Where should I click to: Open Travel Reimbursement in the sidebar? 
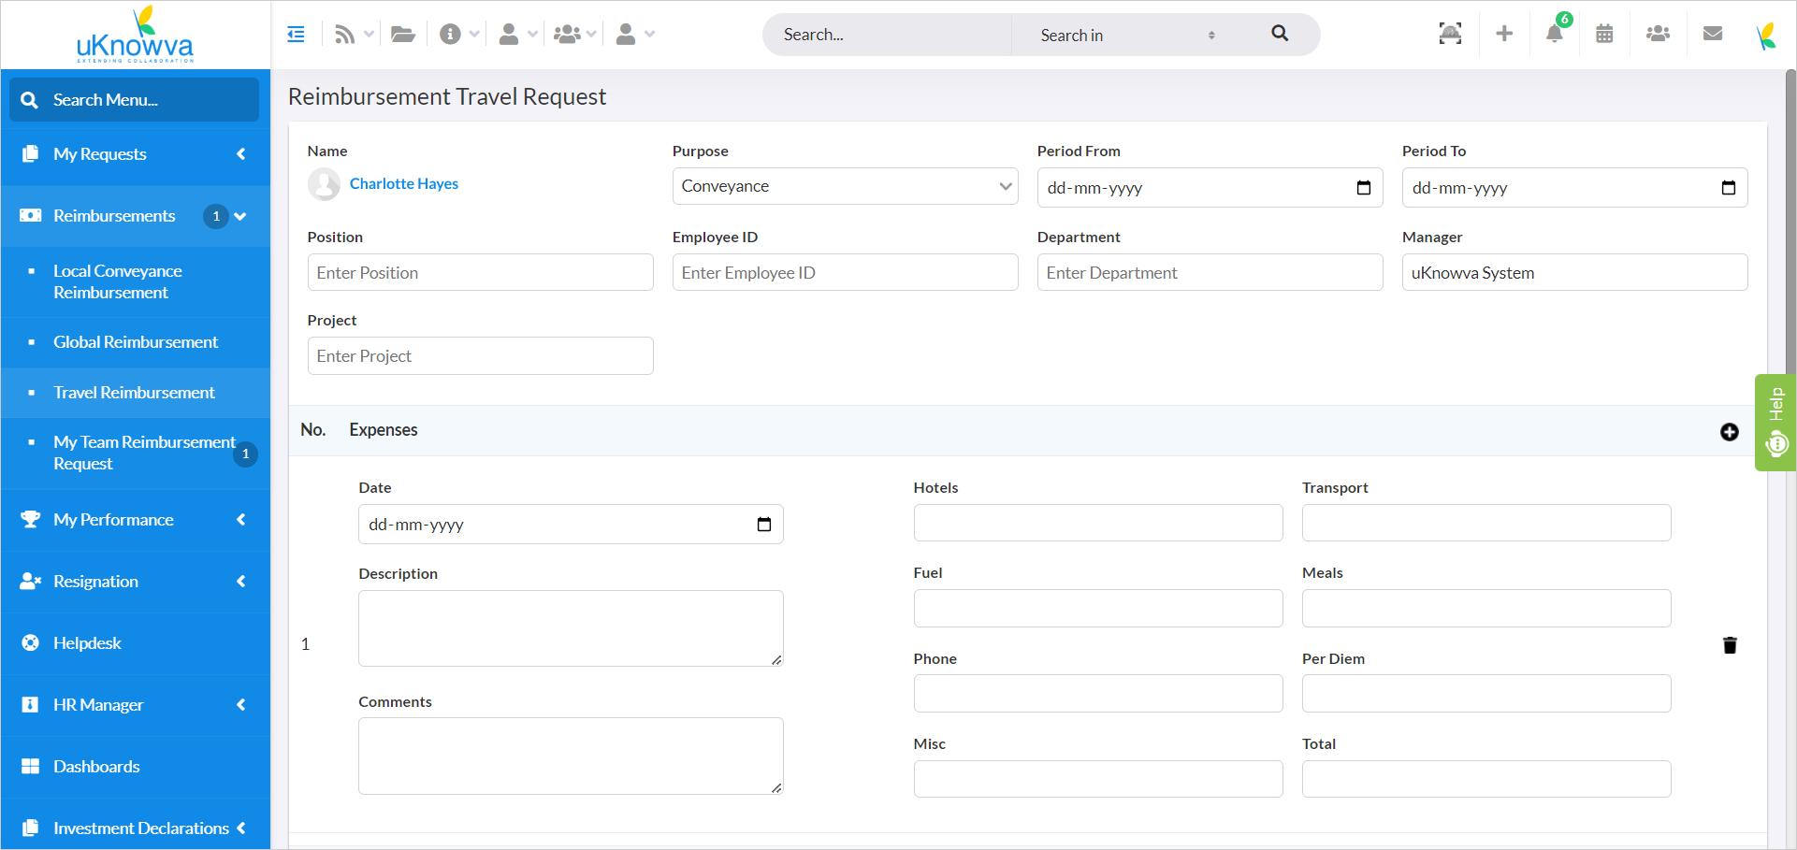pos(134,393)
